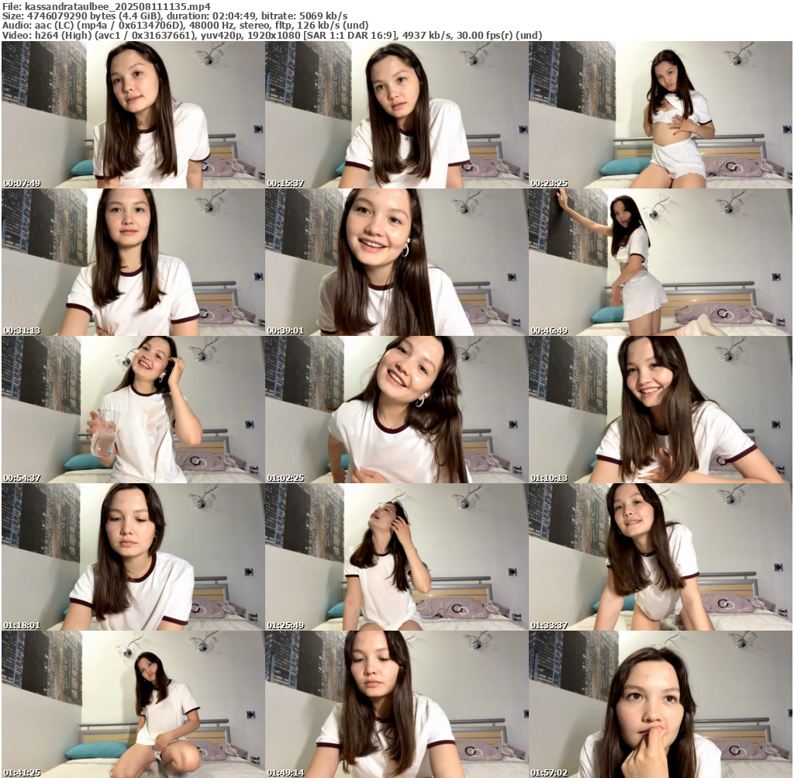This screenshot has height=778, width=794.
Task: Open the thumbnail stamped 00:15:37
Action: (396, 115)
